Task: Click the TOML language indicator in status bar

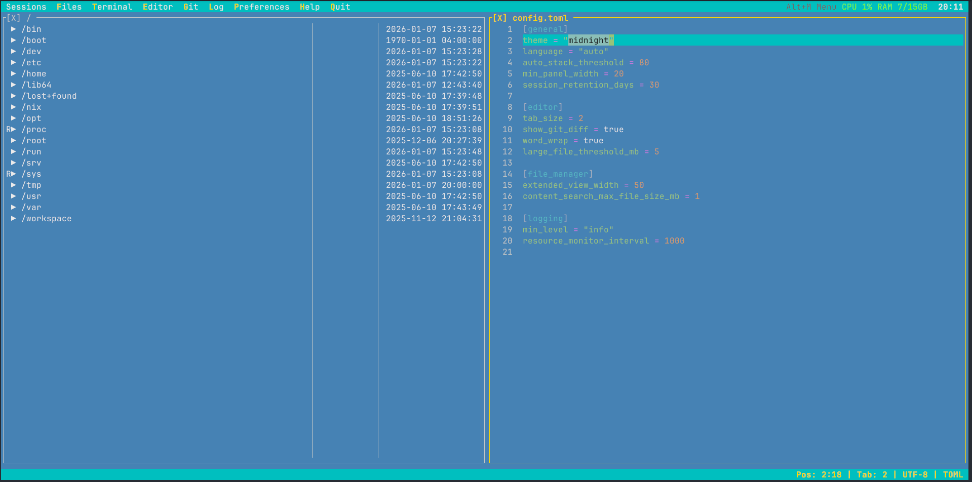Action: point(952,475)
